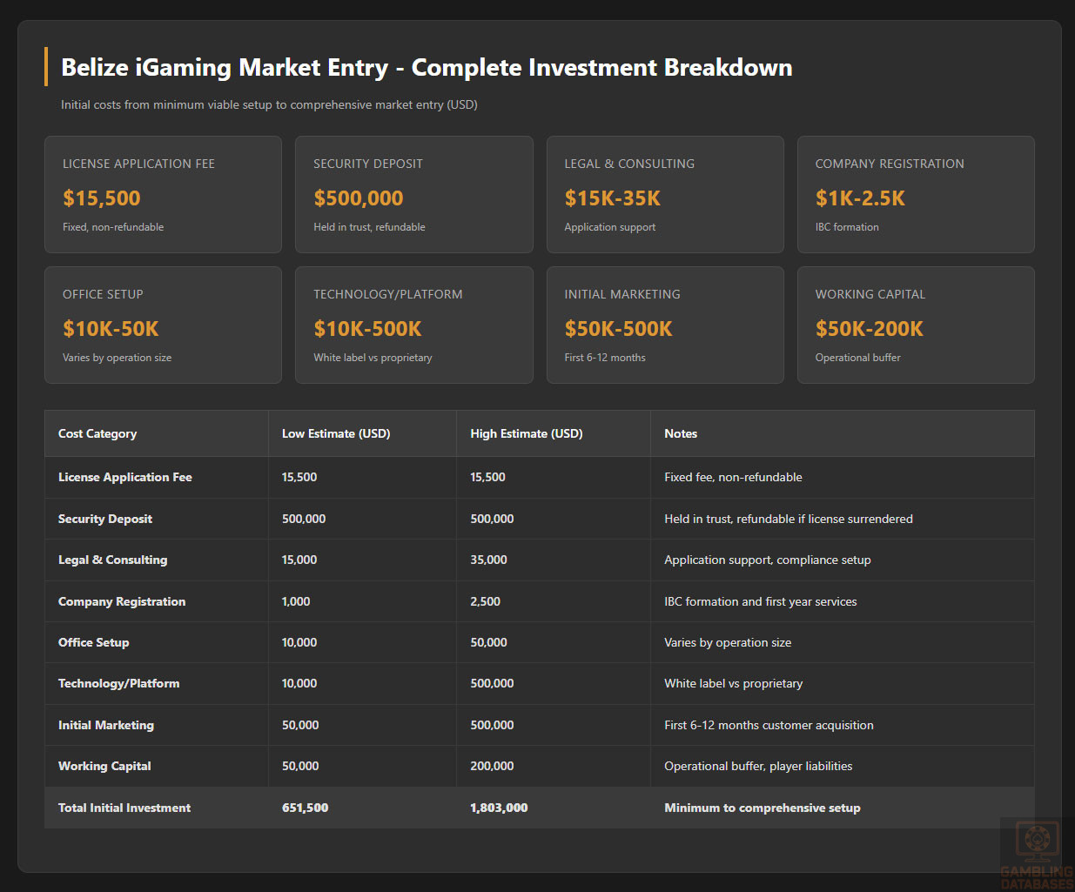The height and width of the screenshot is (892, 1075).
Task: Select the Technology/Platform card
Action: 413,325
